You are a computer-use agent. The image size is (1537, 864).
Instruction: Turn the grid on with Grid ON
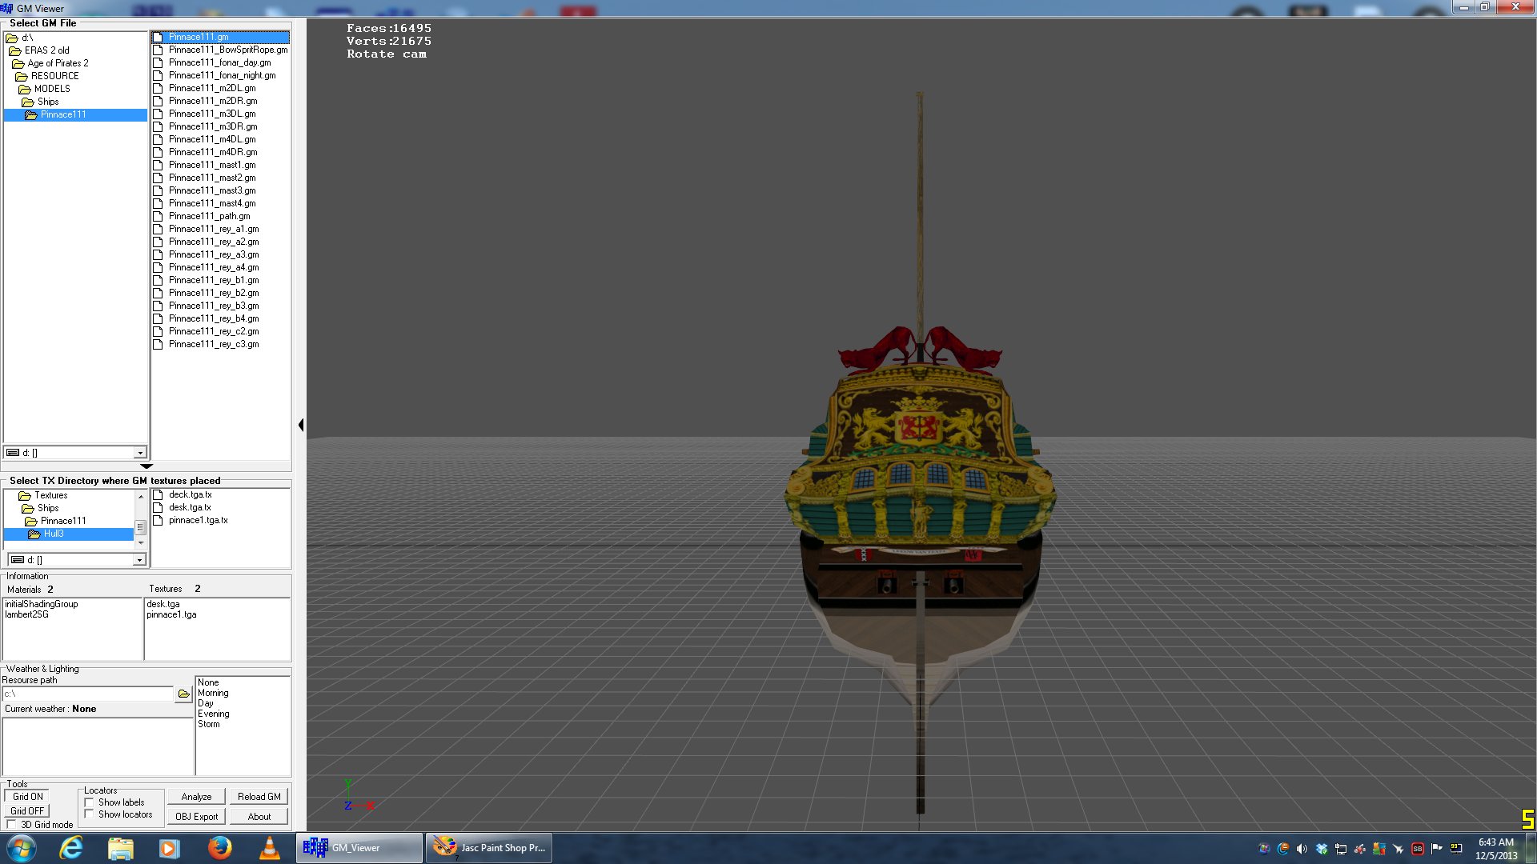(28, 797)
